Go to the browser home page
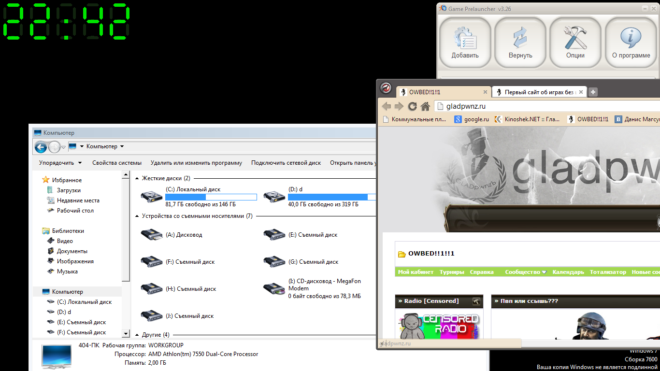 (x=425, y=106)
